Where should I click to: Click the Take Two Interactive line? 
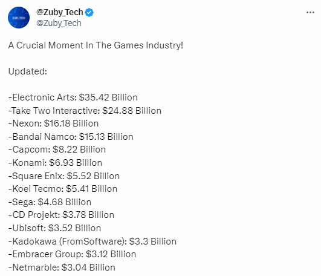click(85, 111)
